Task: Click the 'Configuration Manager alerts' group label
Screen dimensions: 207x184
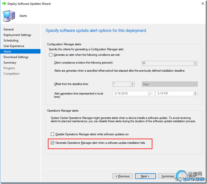Action: (64, 44)
